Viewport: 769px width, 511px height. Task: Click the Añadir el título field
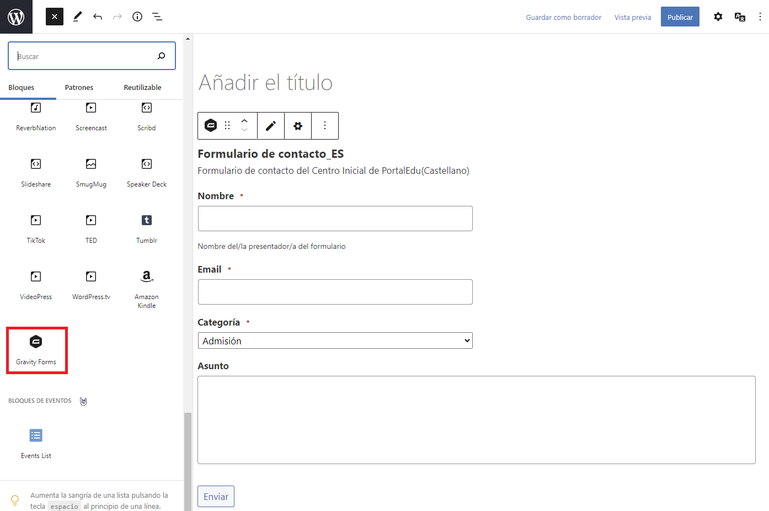tap(265, 83)
